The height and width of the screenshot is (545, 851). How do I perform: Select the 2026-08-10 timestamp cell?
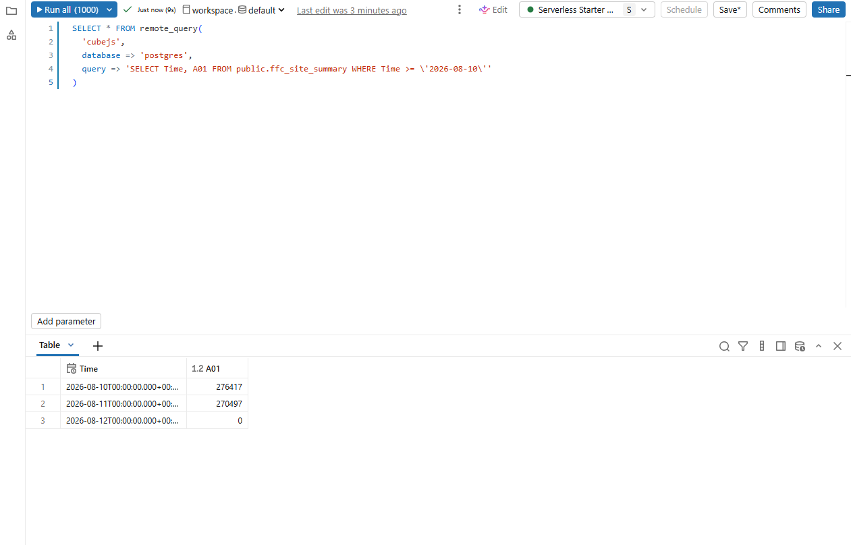tap(123, 386)
